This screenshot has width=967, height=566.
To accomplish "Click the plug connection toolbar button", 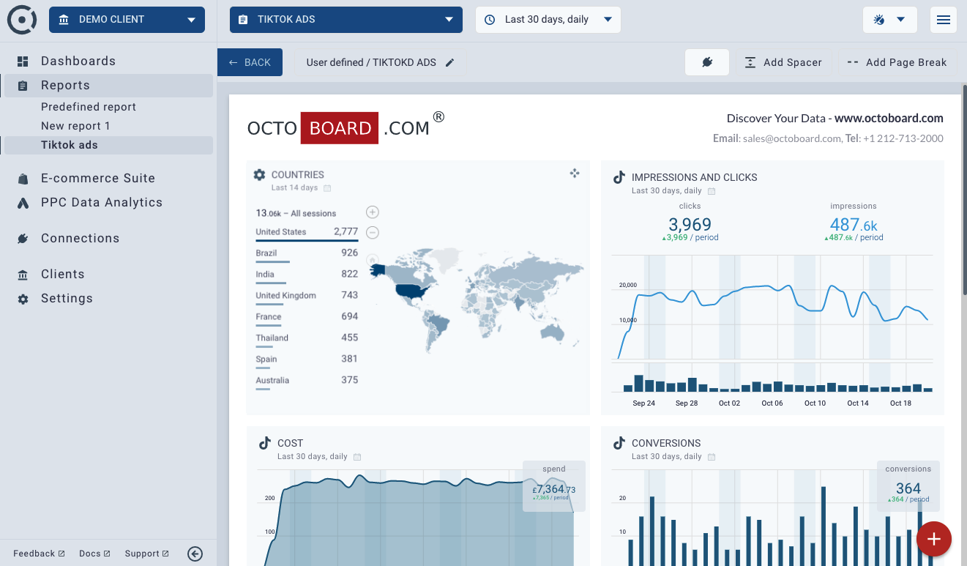I will pos(707,62).
